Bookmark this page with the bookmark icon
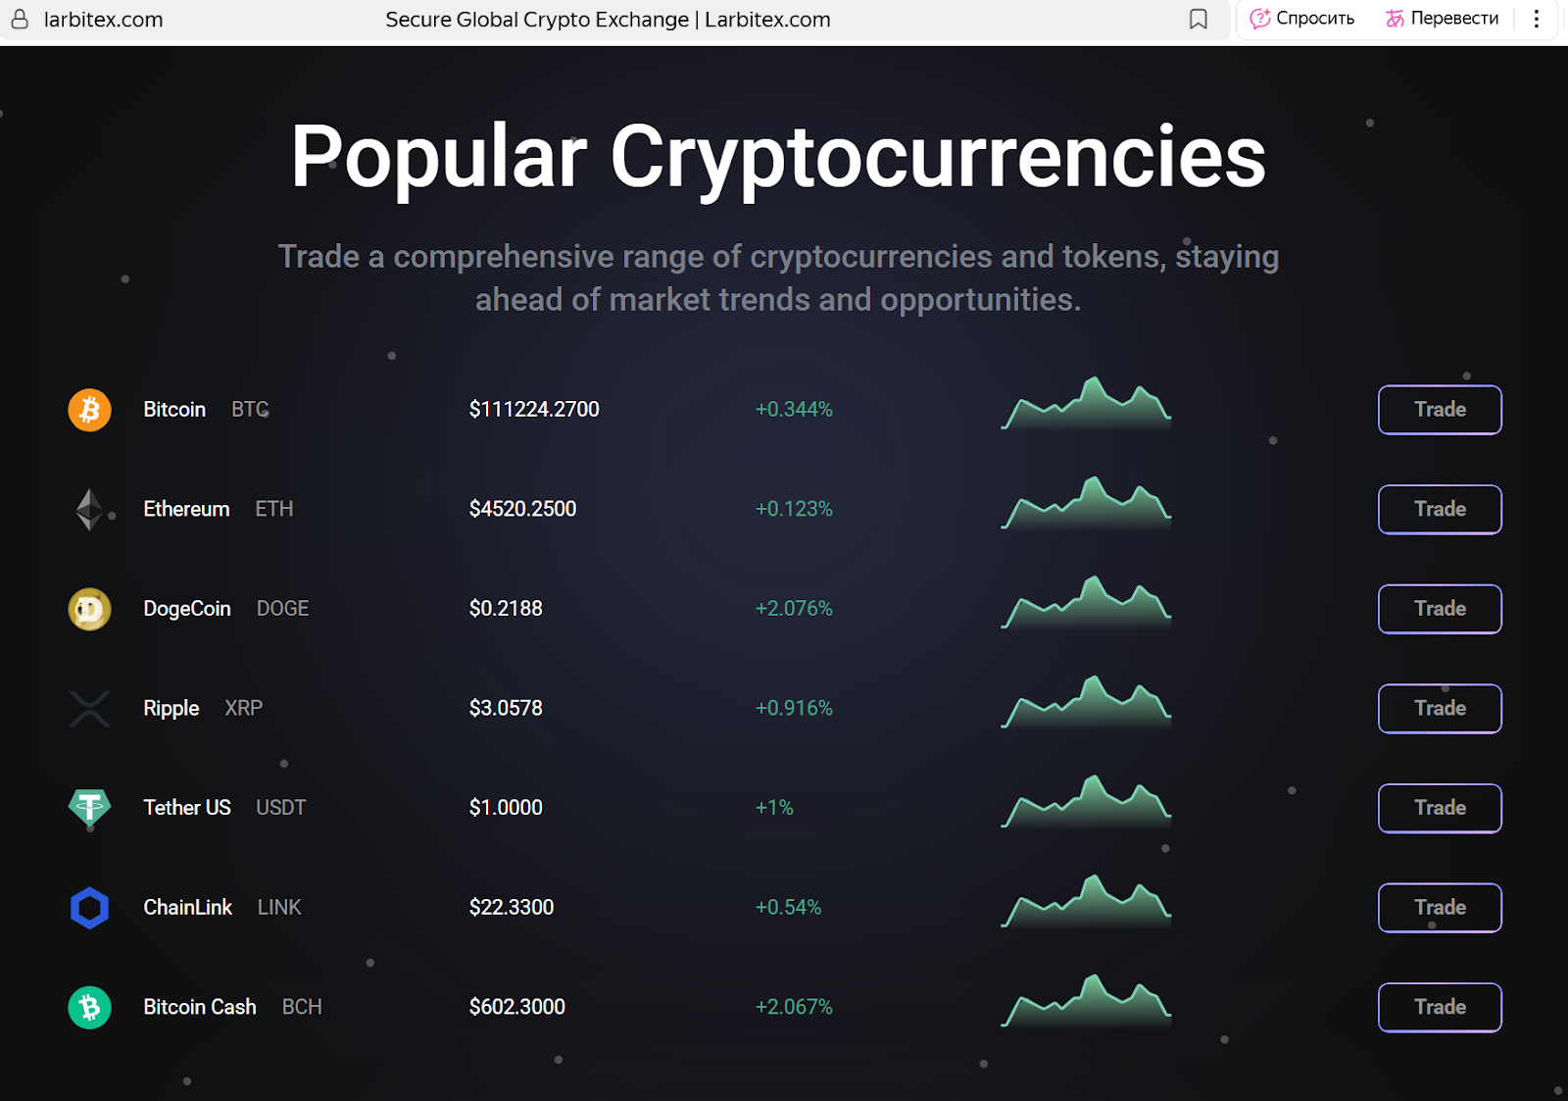The width and height of the screenshot is (1568, 1101). (x=1198, y=20)
